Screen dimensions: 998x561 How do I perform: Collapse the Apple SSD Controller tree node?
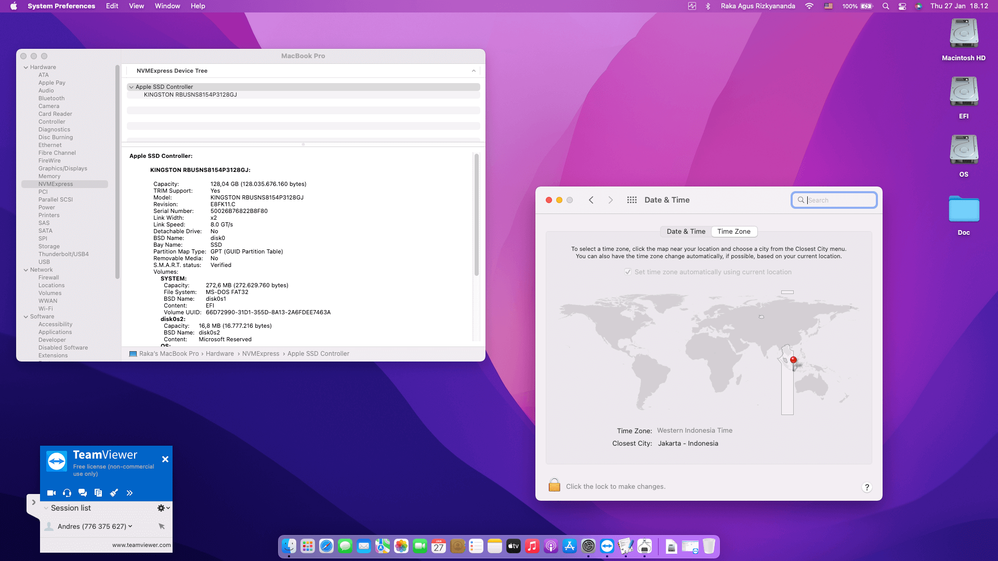[x=131, y=87]
